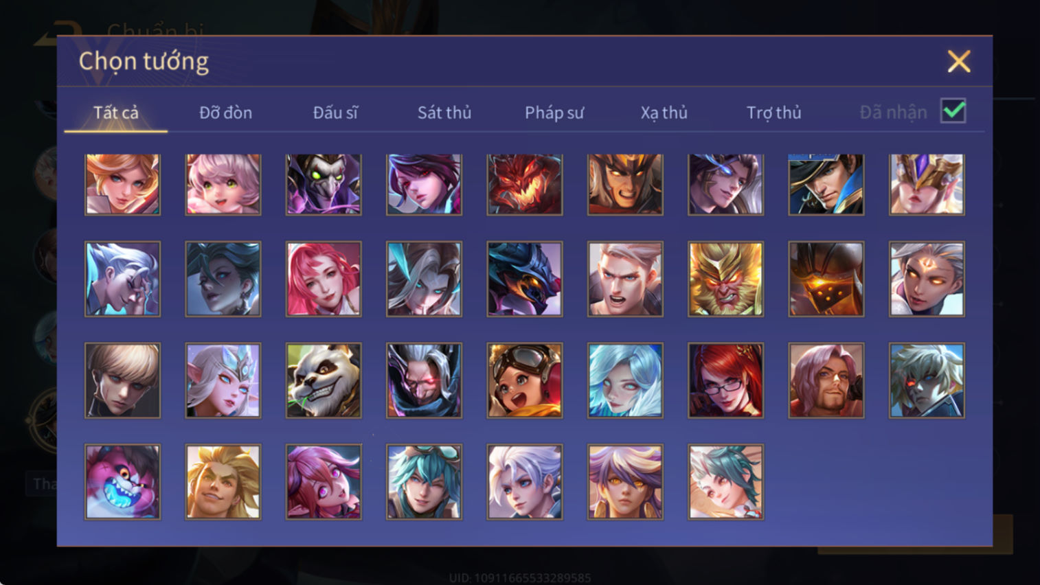Image resolution: width=1040 pixels, height=585 pixels.
Task: Select the armored hero with glowing orange visor
Action: pyautogui.click(x=826, y=279)
